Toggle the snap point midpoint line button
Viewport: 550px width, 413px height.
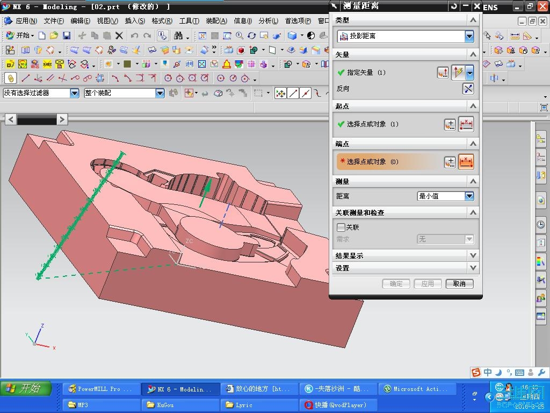306,93
